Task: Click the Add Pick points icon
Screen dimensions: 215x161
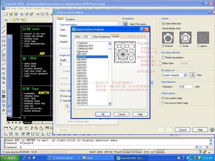Action: tap(125, 24)
